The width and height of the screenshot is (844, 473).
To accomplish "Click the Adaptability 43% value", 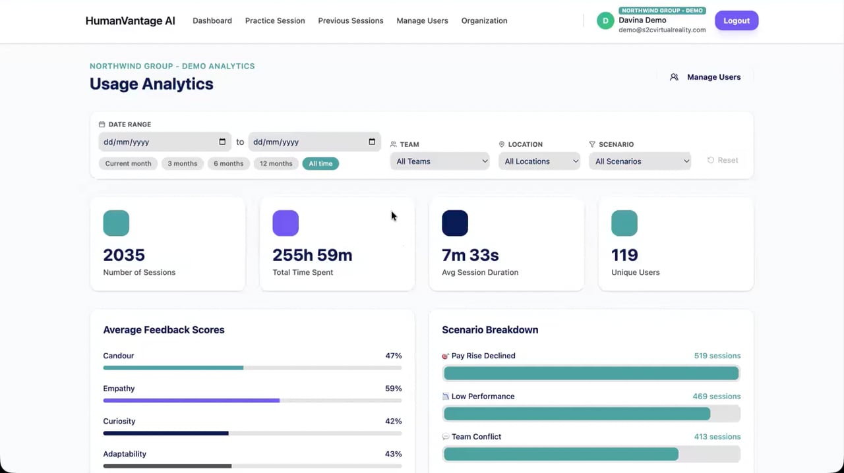I will tap(394, 454).
